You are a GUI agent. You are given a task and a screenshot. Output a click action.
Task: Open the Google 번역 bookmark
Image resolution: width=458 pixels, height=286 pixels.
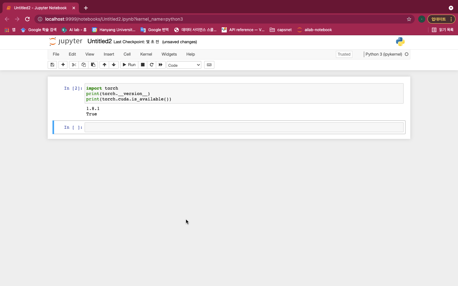point(155,30)
